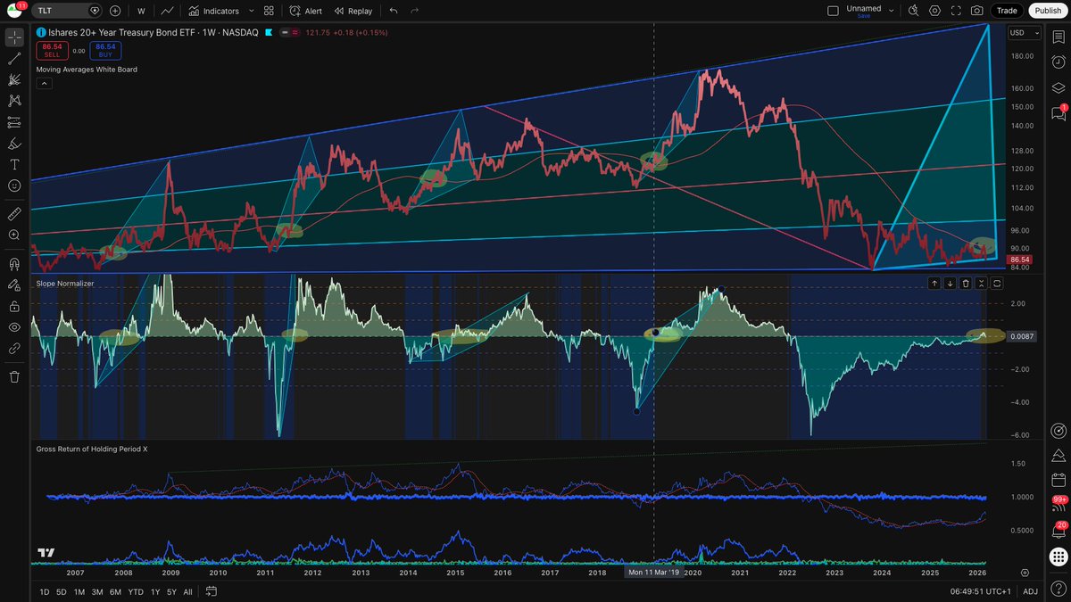
Task: Open notifications bell with 20 badge
Action: pos(1059,531)
